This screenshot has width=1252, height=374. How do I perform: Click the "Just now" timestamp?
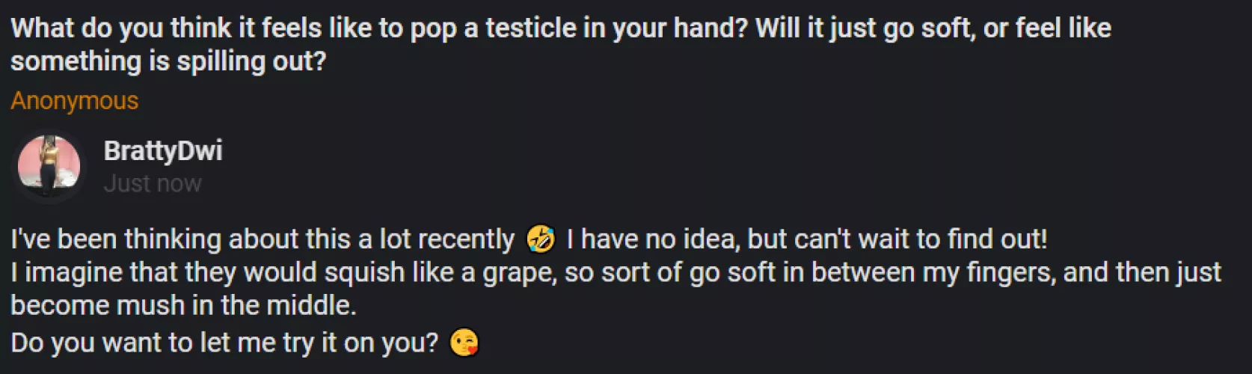pyautogui.click(x=153, y=183)
